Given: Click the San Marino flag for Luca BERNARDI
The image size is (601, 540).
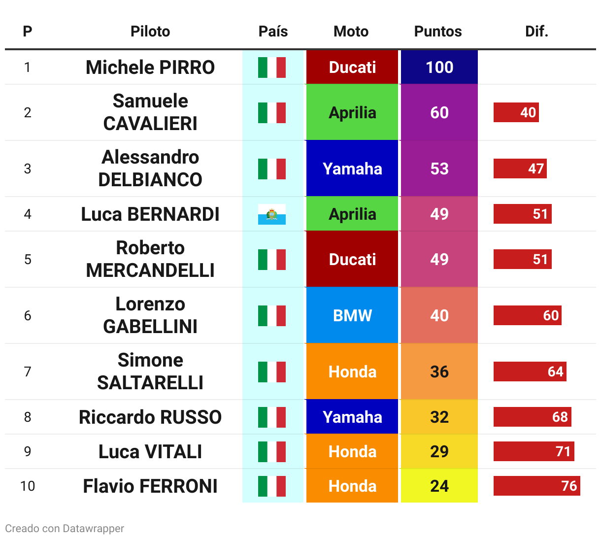Looking at the screenshot, I should click(x=272, y=214).
